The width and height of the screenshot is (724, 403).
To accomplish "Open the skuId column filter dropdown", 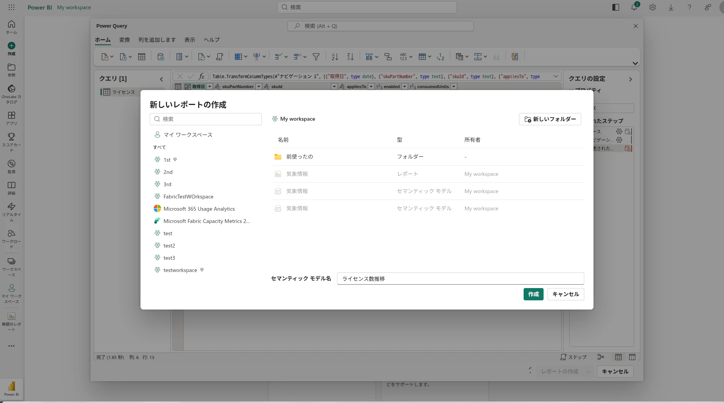I will [x=334, y=87].
